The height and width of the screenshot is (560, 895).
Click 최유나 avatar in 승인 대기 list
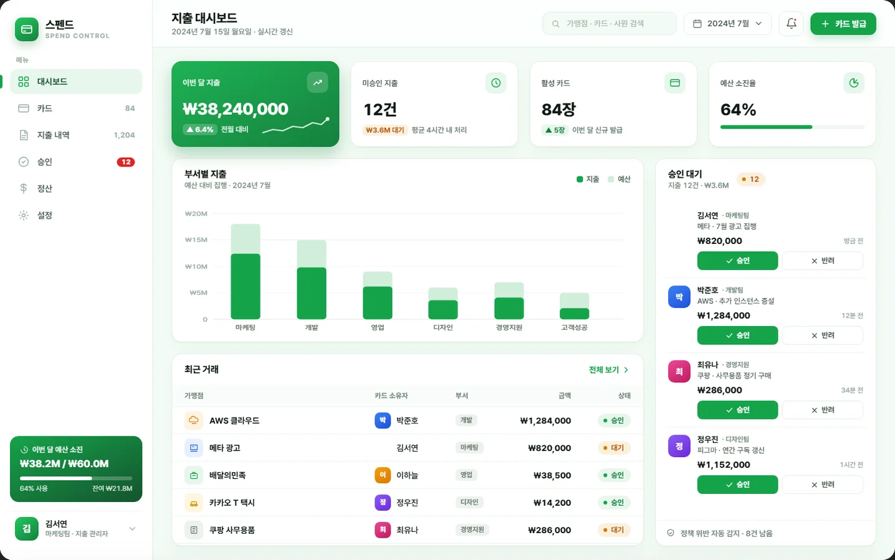679,372
